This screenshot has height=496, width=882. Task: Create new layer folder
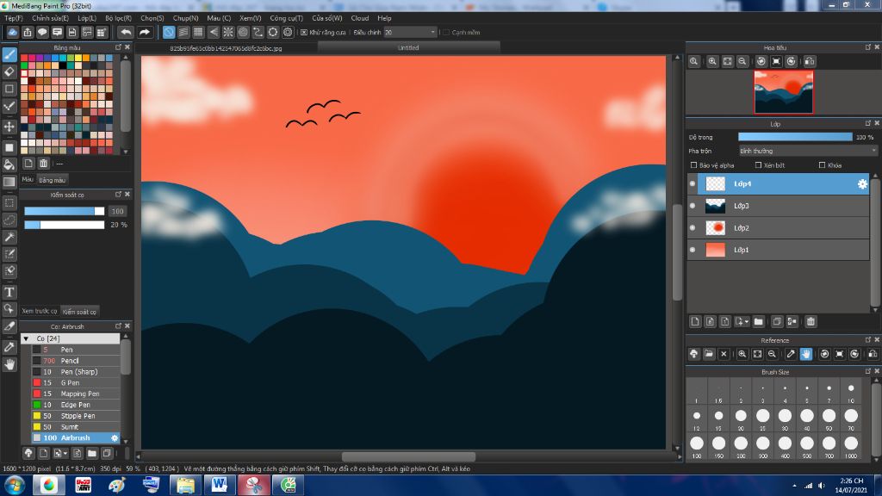pos(758,322)
